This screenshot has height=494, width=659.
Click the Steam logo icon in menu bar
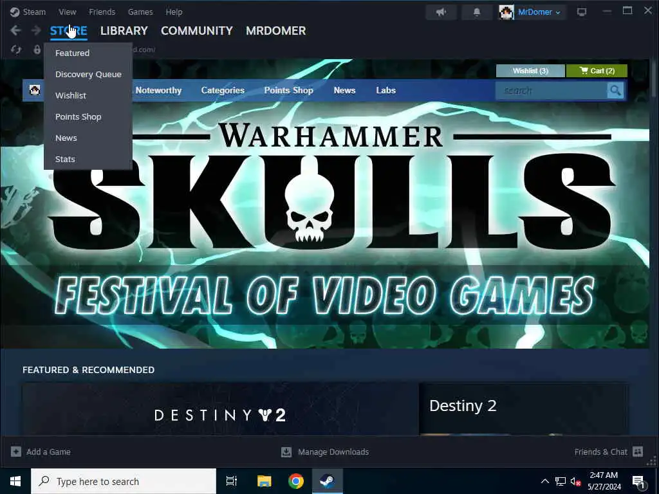coord(15,12)
